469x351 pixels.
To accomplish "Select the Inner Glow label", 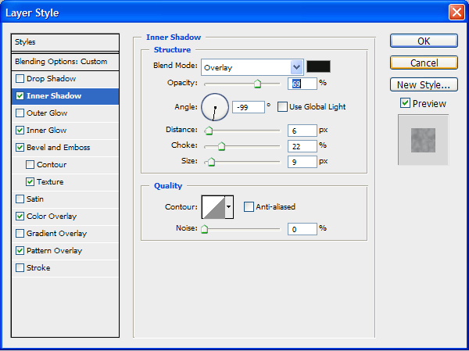I will coord(46,131).
